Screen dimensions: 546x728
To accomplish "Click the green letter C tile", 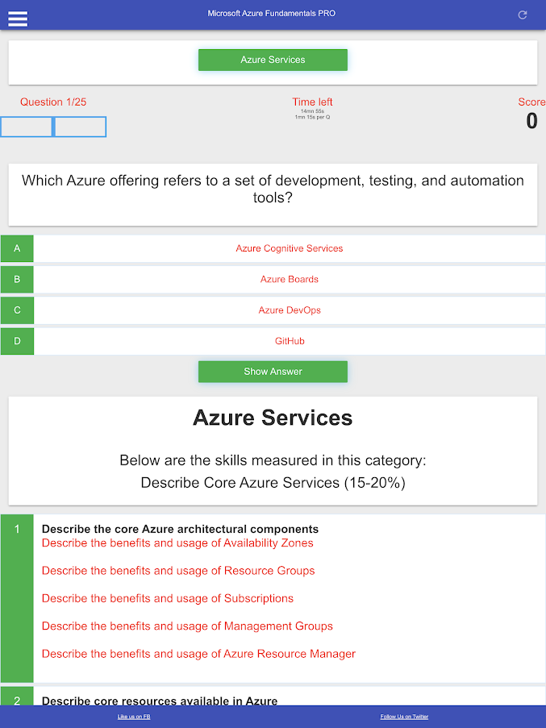I will pos(17,310).
